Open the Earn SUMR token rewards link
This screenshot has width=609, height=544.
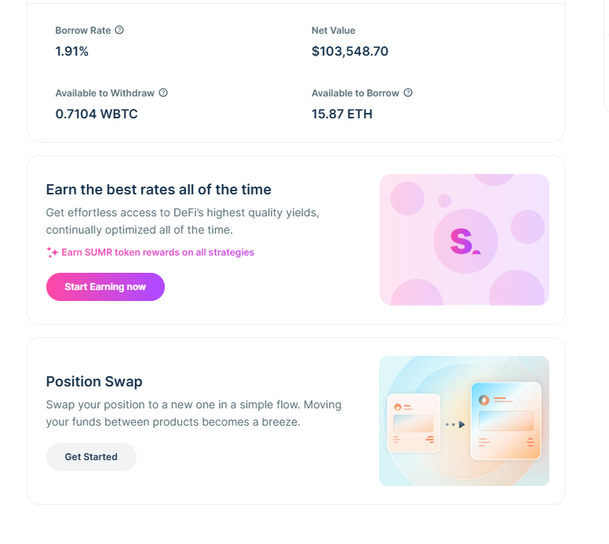click(x=158, y=252)
